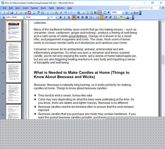Screen dimensions: 165x149
Task: Expand the line spacing dropdown arrow
Action: [94, 17]
